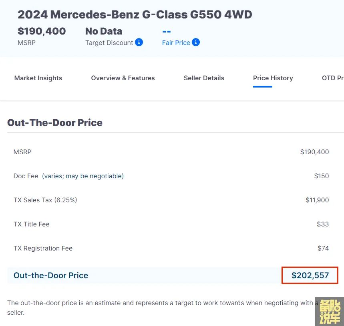Select the Price History tab
This screenshot has height=326, width=344.
273,78
